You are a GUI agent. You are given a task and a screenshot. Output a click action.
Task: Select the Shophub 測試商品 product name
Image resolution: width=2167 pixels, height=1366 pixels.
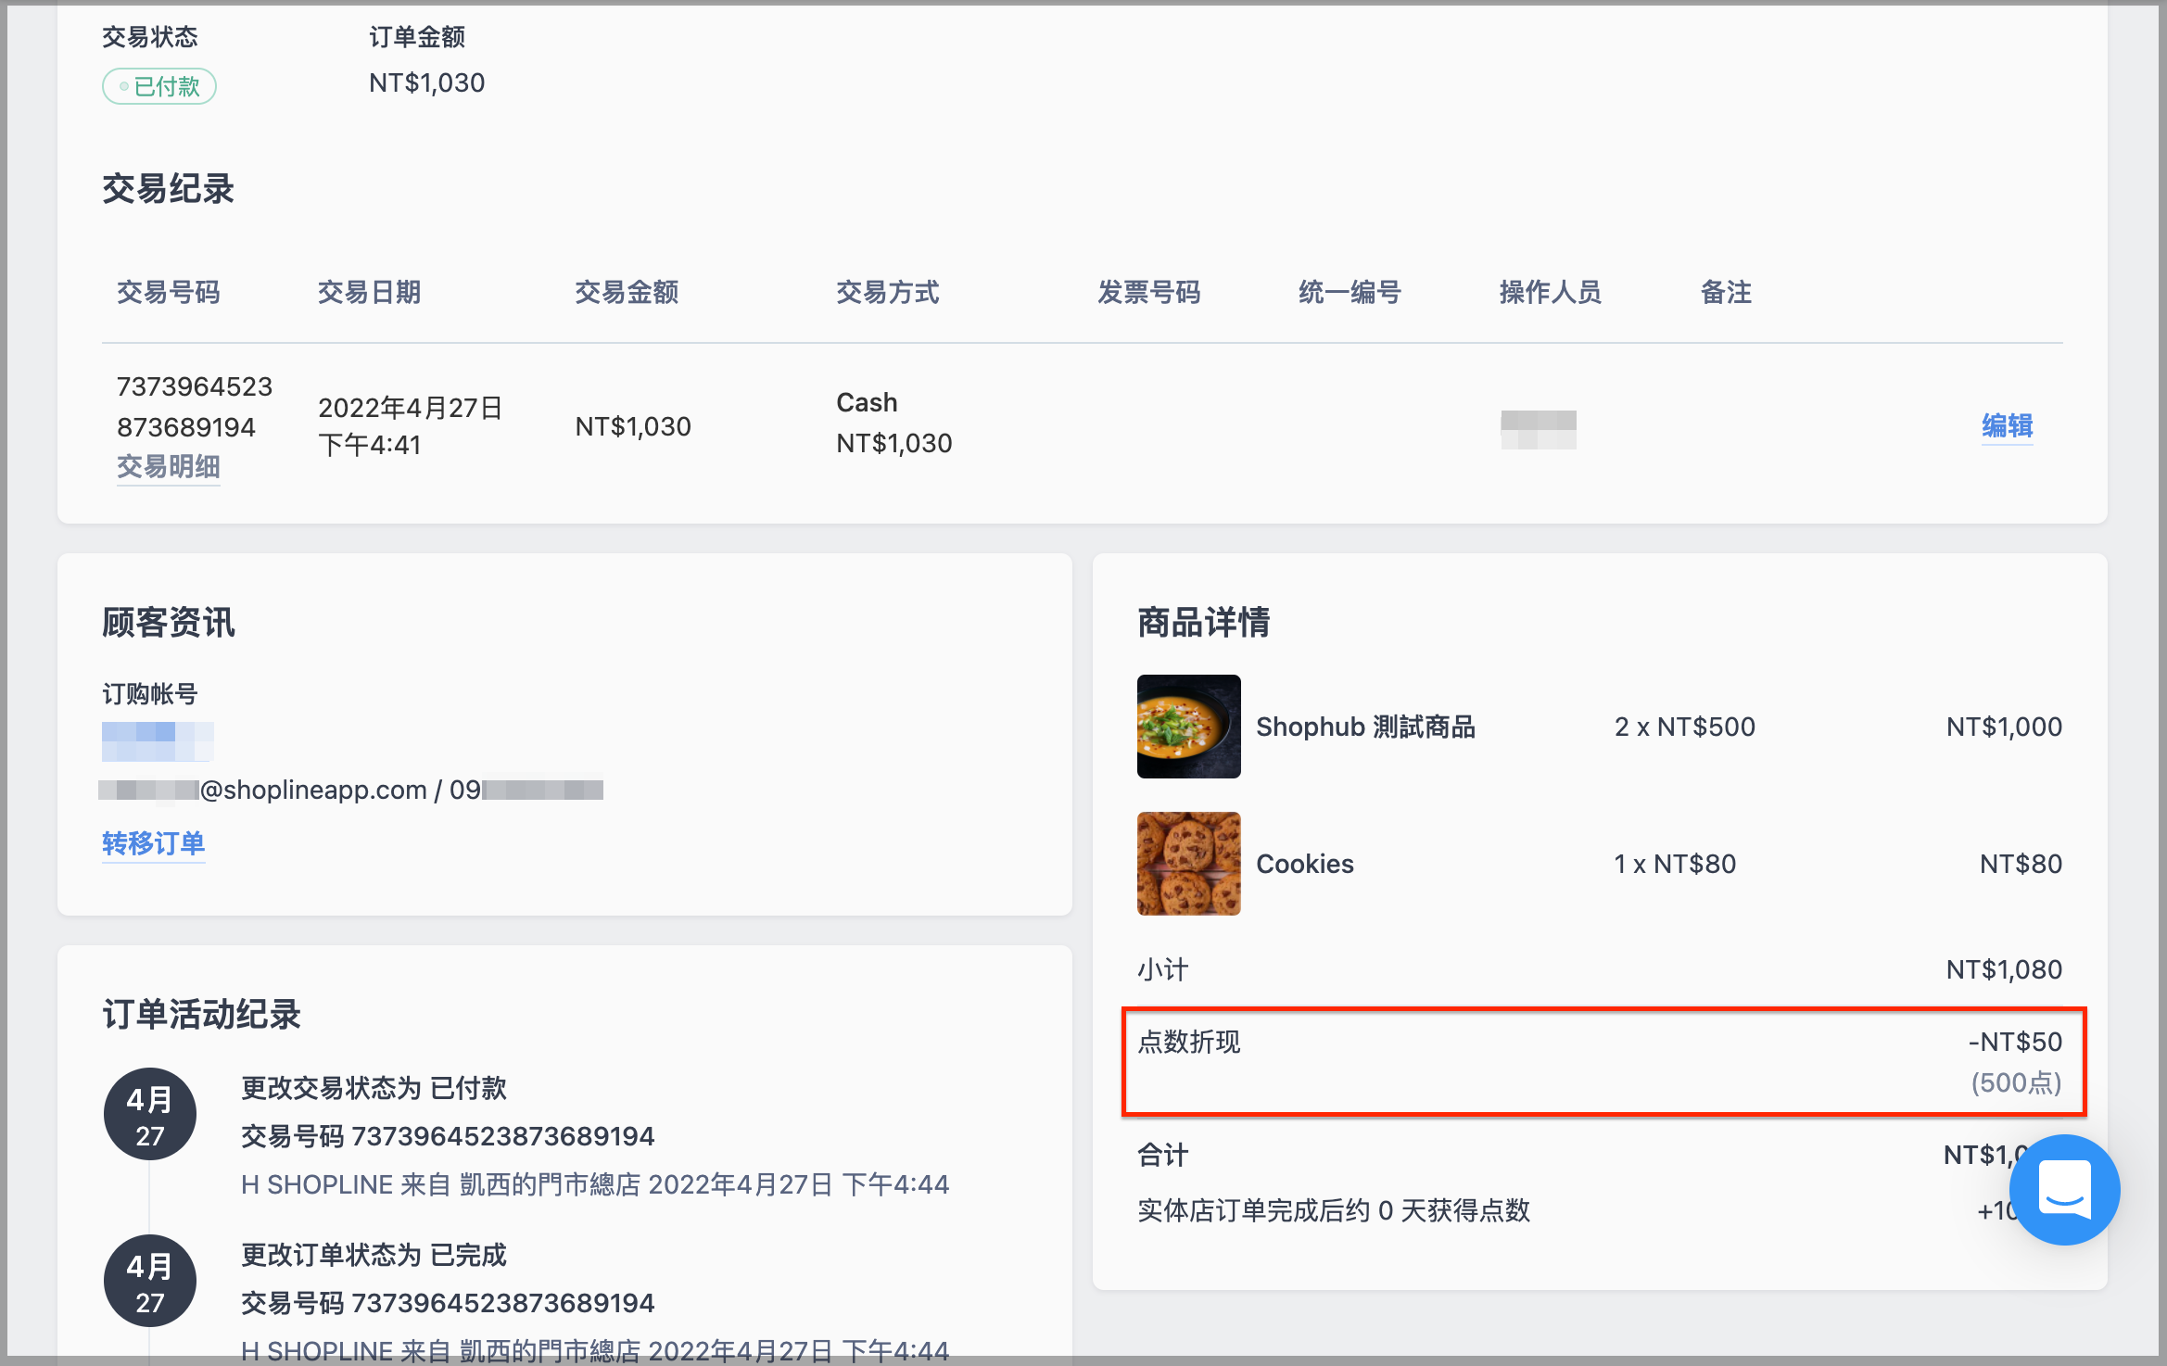(x=1365, y=727)
